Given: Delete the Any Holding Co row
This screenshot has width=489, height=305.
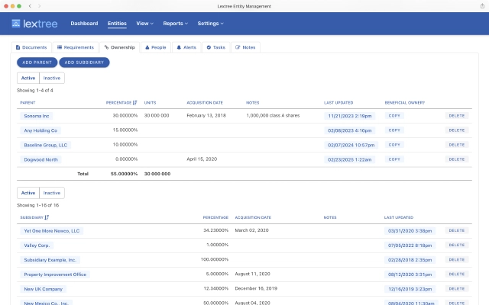Looking at the screenshot, I should 457,130.
